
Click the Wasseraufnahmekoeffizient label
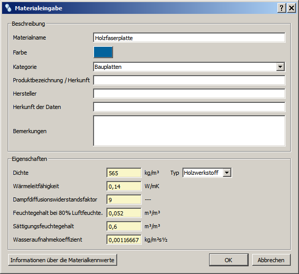click(x=47, y=240)
